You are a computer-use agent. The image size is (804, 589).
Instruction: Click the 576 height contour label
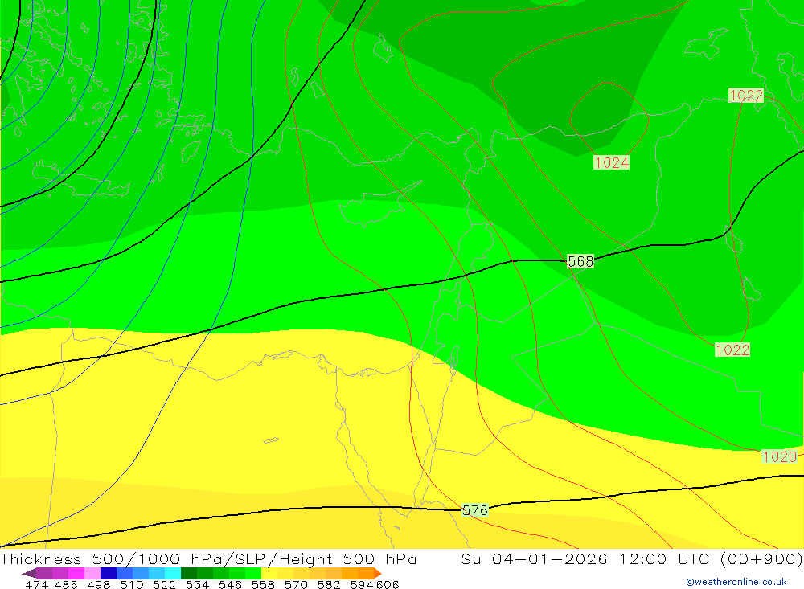[x=475, y=510]
